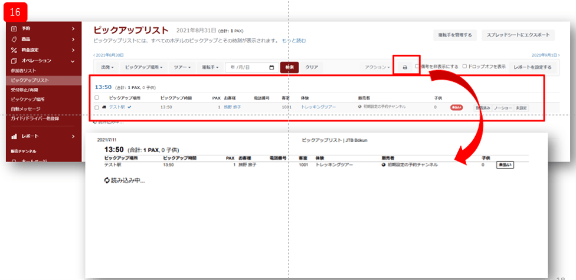Click the オペレーション copy icon in the sidebar
The width and height of the screenshot is (576, 280).
pyautogui.click(x=14, y=60)
